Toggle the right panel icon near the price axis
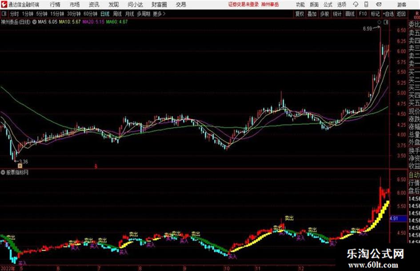 (x=386, y=22)
